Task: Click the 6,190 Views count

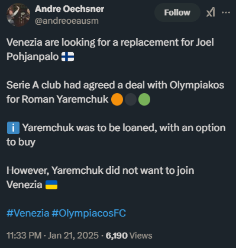Action: pos(129,236)
